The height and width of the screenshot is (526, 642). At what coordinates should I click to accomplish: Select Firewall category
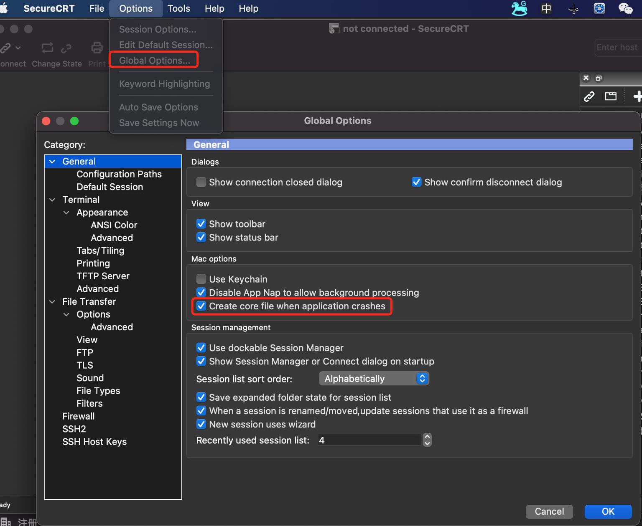pyautogui.click(x=78, y=416)
